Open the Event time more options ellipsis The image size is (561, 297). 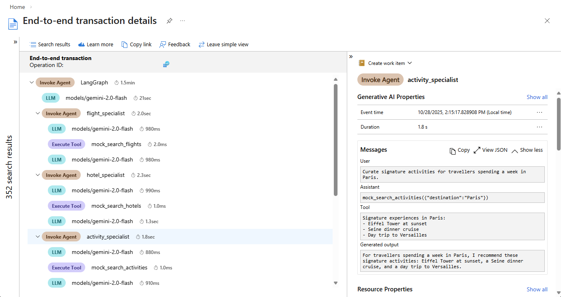pyautogui.click(x=539, y=112)
